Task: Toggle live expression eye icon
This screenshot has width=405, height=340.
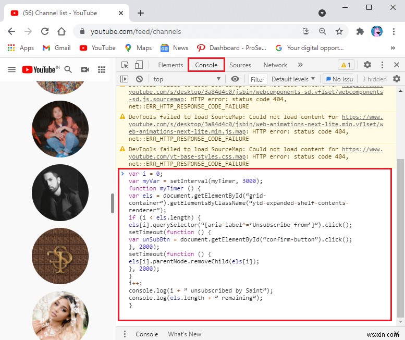Action: click(x=235, y=79)
